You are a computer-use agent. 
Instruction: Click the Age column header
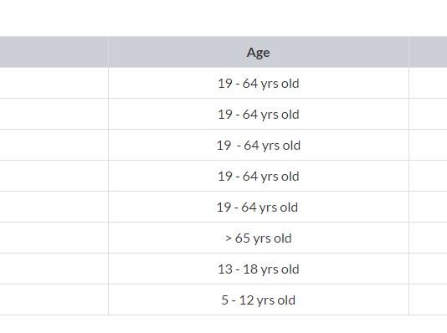pyautogui.click(x=259, y=52)
